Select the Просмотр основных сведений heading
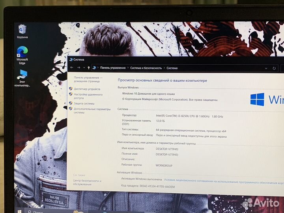The height and width of the screenshot is (213, 284). (x=162, y=80)
